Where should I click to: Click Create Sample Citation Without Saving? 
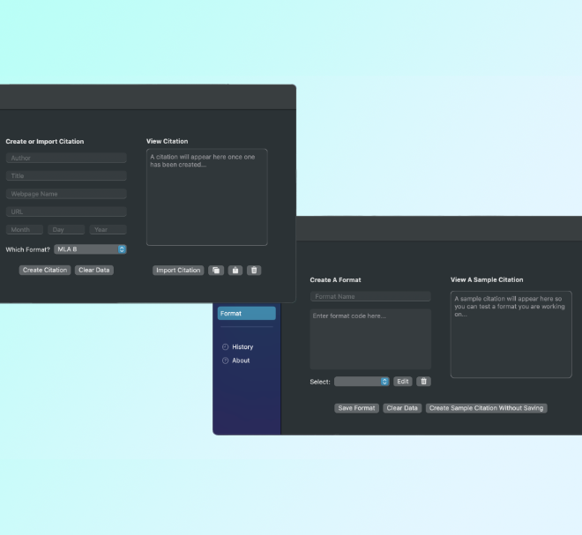pos(486,408)
